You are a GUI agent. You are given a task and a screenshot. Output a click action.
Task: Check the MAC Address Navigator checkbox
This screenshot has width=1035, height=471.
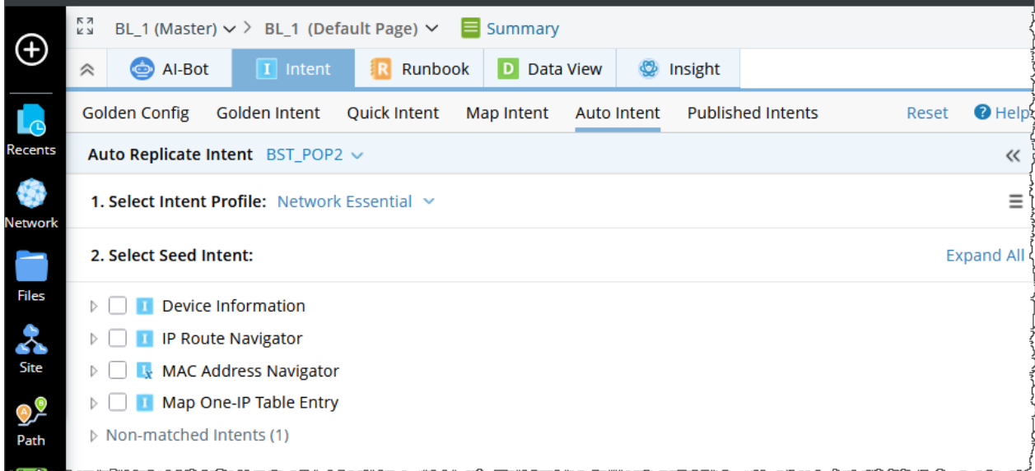(x=118, y=371)
